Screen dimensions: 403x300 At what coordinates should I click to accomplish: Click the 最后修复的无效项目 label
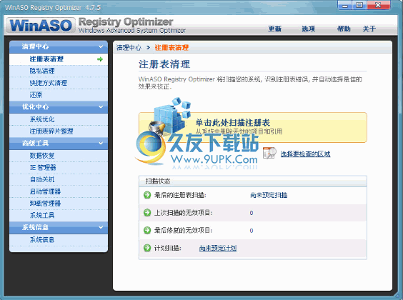point(183,230)
